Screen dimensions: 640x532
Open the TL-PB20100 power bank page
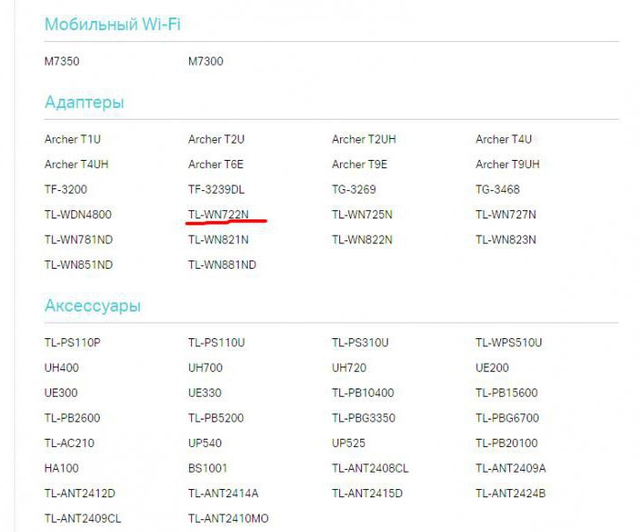(x=507, y=443)
